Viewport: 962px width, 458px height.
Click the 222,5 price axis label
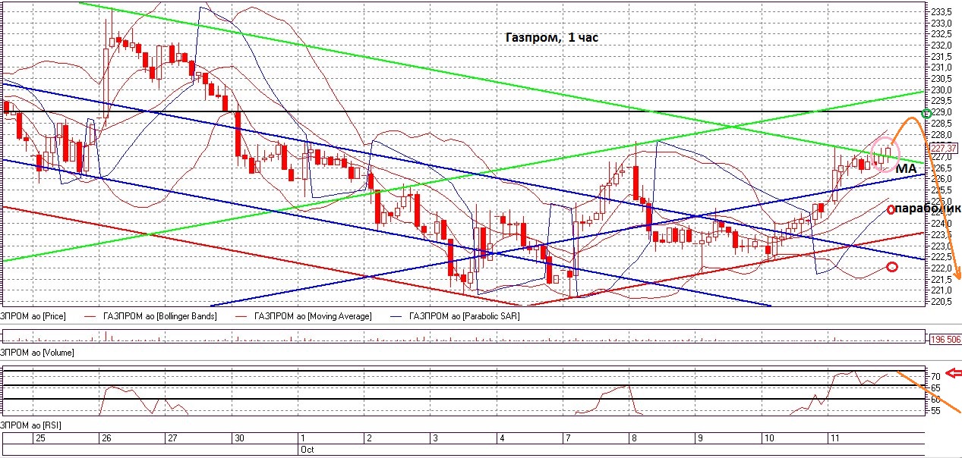pyautogui.click(x=943, y=257)
